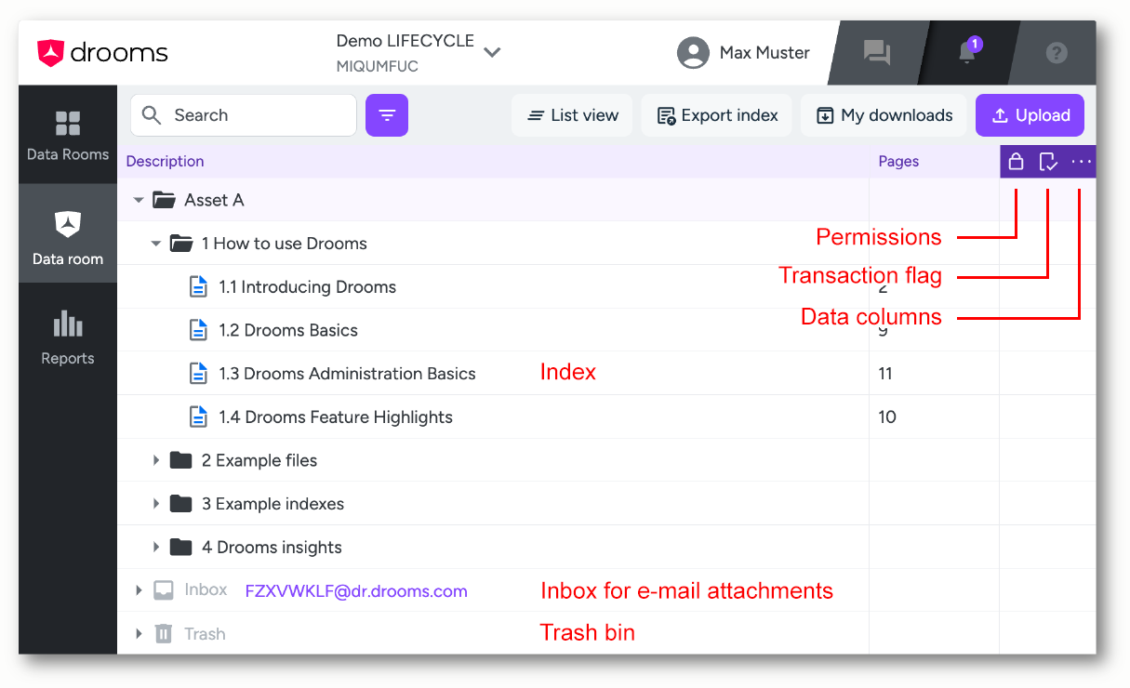
Task: Click the 1.3 Drooms Administration Basics document icon
Action: pos(198,374)
